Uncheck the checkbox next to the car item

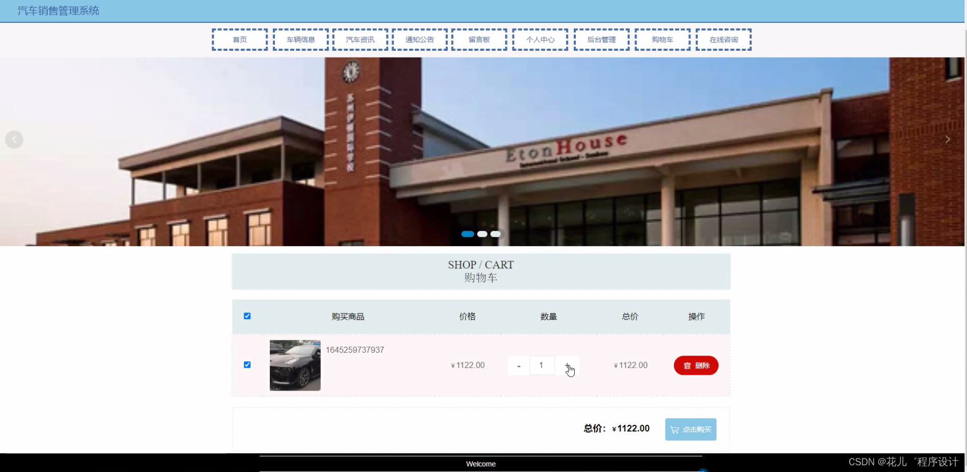247,365
